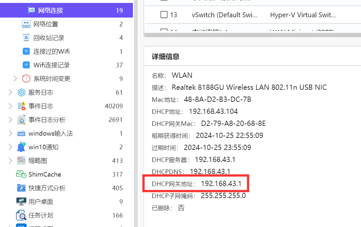Click the windows输入法 keyboard icon

click(22, 133)
